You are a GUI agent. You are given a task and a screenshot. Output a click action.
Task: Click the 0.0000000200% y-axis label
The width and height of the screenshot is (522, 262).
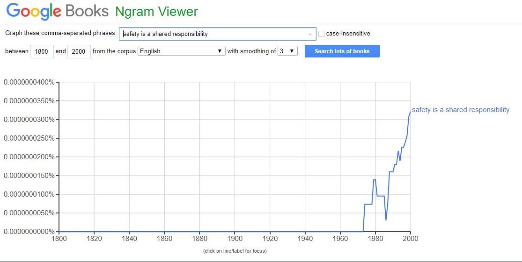(29, 157)
